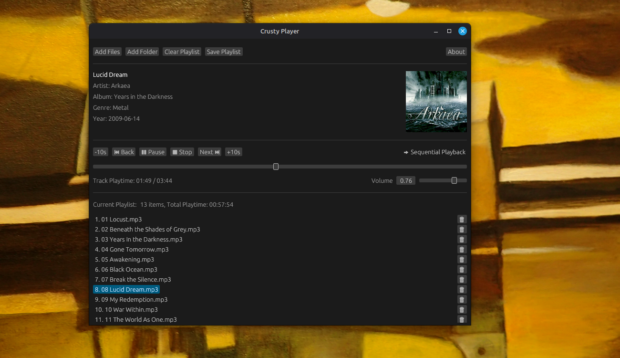
Task: Click Add Files button
Action: coord(107,52)
